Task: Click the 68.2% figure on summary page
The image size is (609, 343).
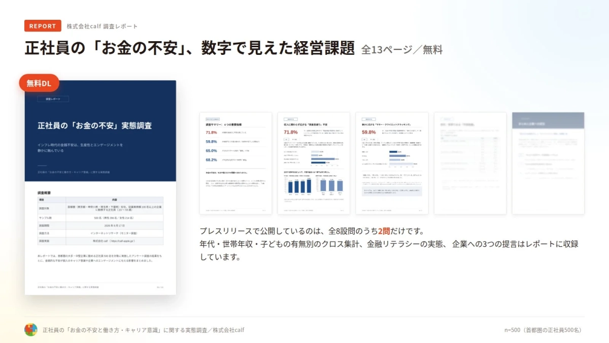Action: click(211, 160)
